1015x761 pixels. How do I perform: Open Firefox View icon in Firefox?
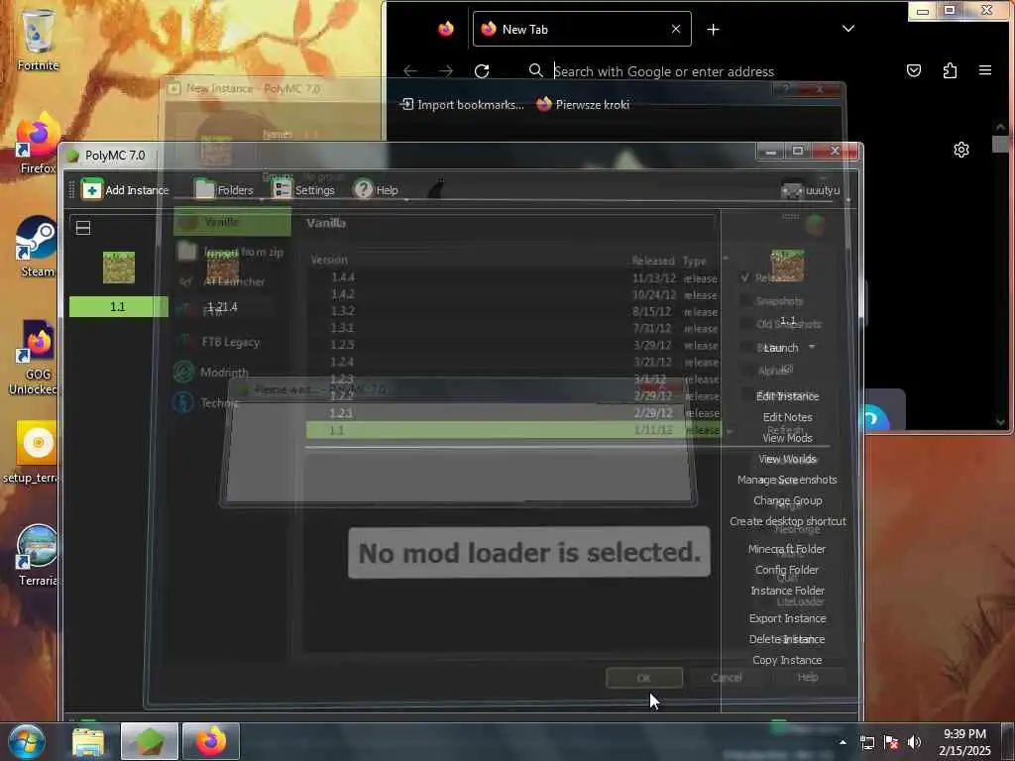[x=446, y=29]
